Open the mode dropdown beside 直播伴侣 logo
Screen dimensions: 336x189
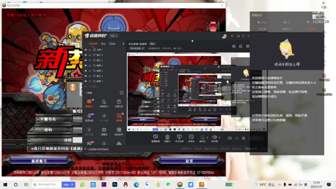coord(113,36)
